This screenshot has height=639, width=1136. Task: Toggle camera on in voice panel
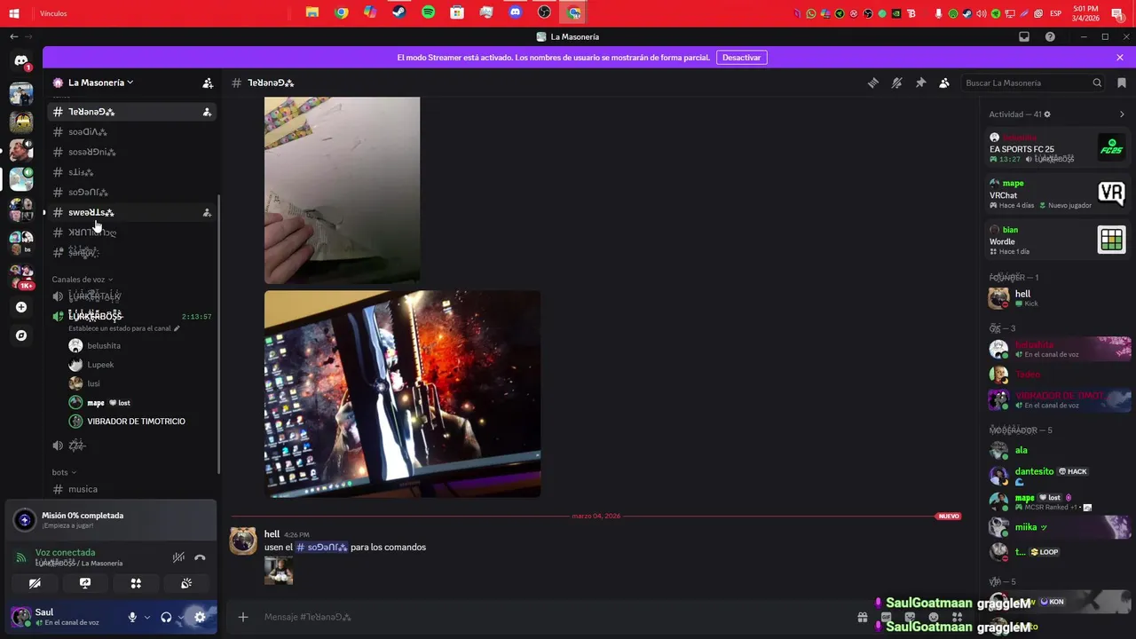35,583
